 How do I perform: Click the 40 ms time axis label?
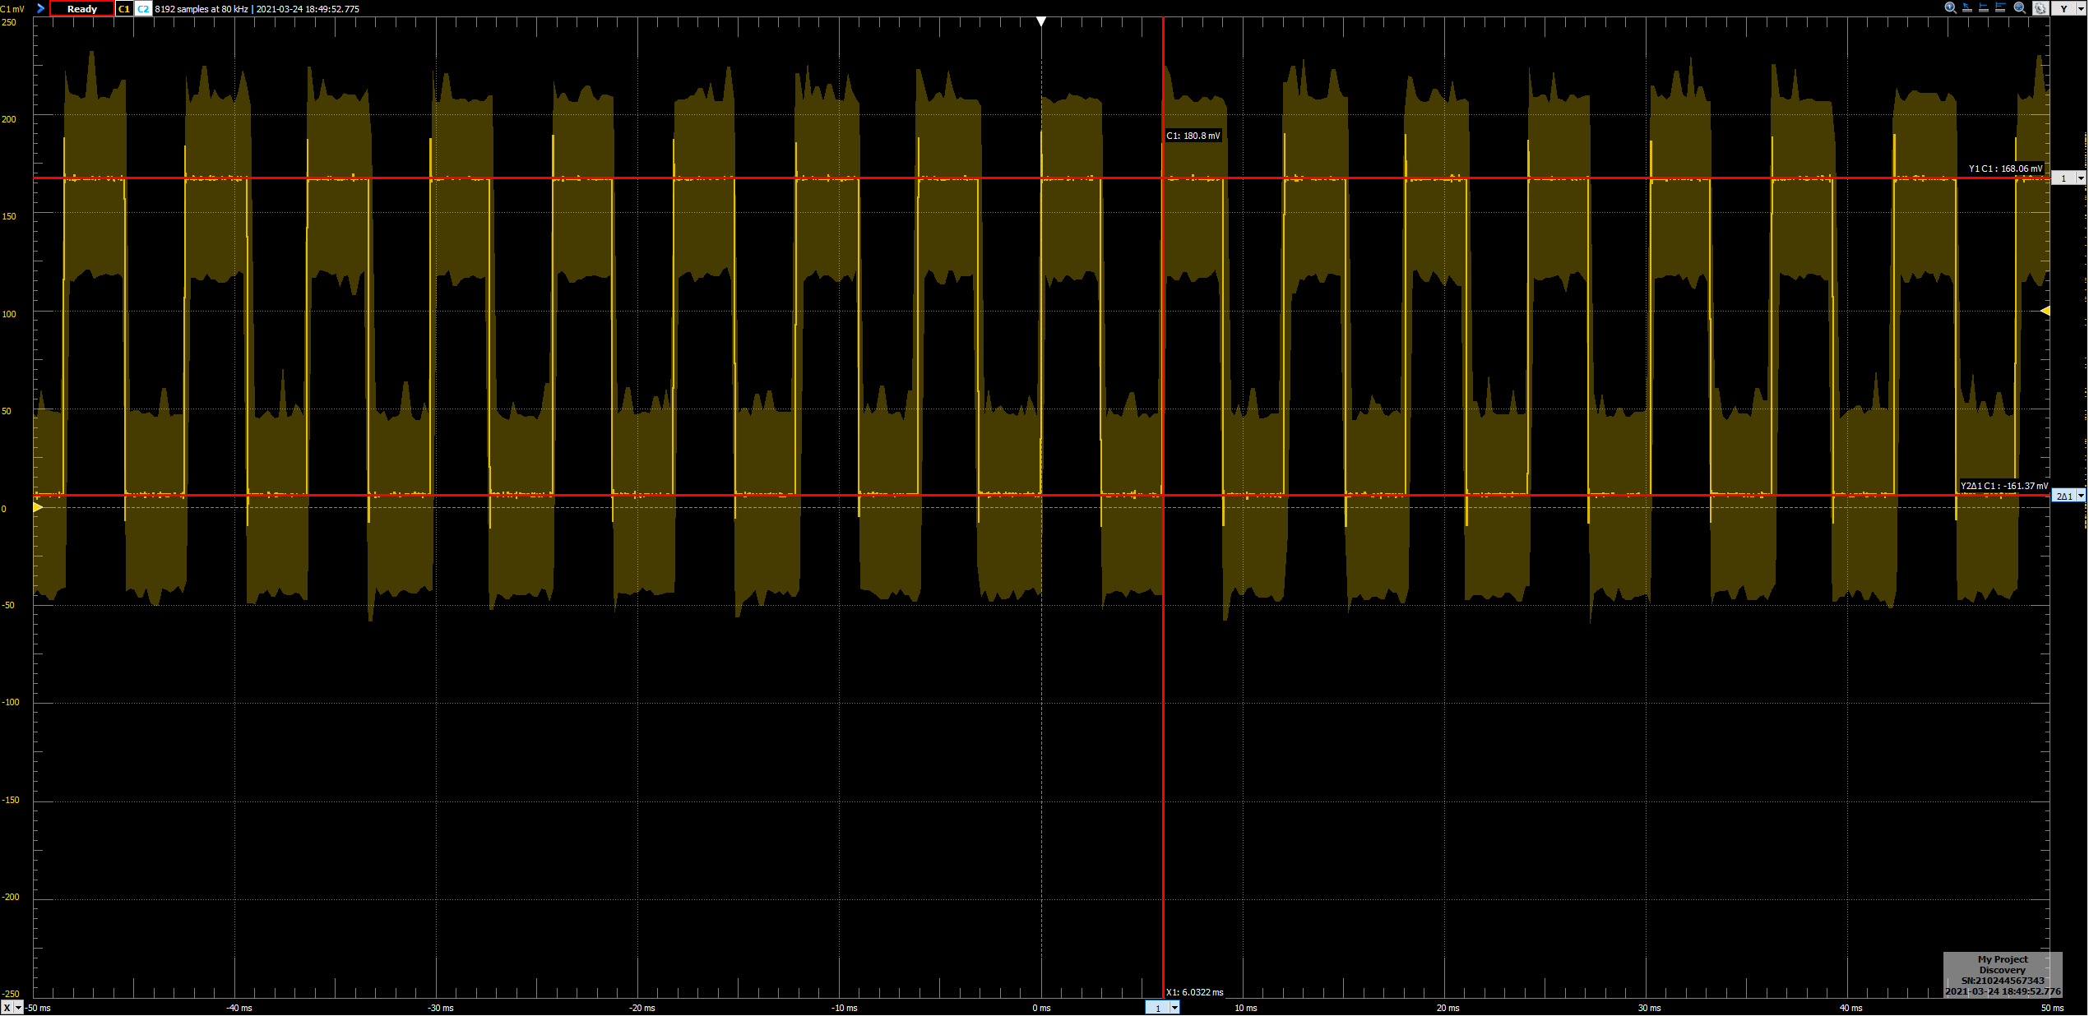pos(1850,1008)
